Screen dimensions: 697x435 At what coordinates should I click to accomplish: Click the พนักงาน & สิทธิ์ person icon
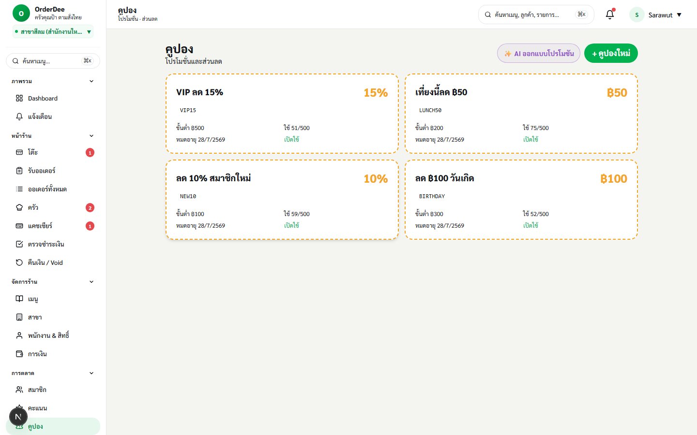pyautogui.click(x=19, y=335)
